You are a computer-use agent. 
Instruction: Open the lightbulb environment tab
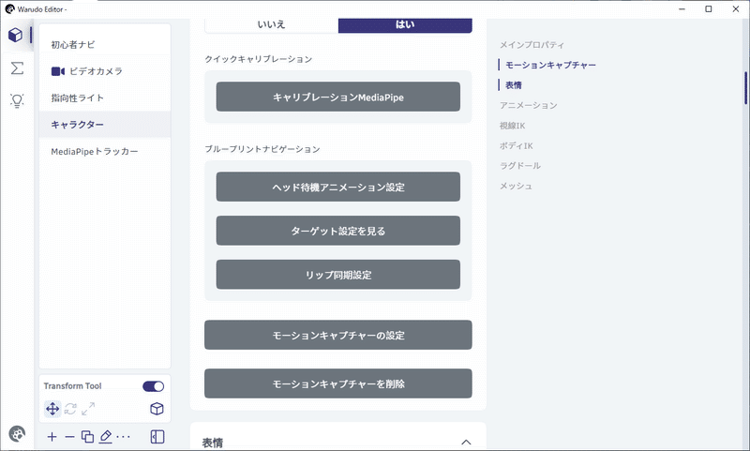point(17,100)
